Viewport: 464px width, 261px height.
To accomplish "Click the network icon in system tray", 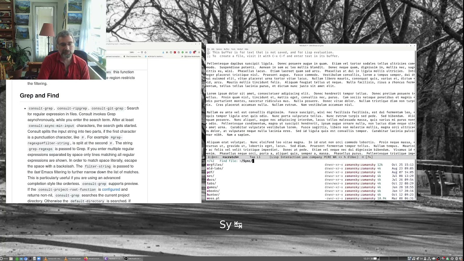I will pyautogui.click(x=429, y=258).
